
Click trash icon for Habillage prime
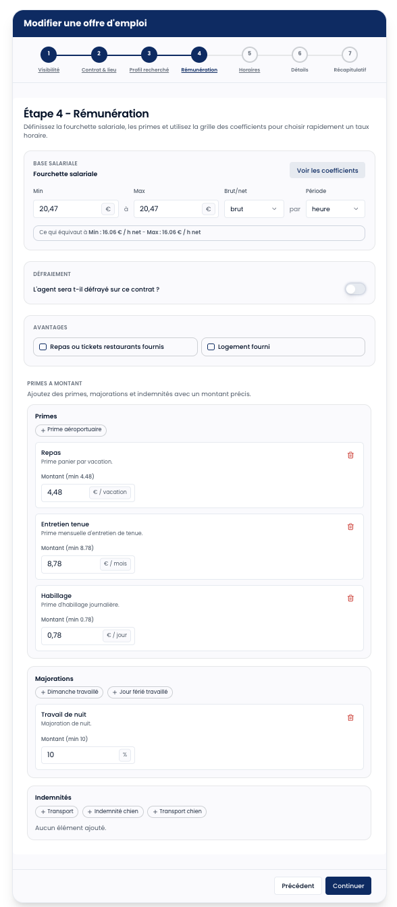350,598
